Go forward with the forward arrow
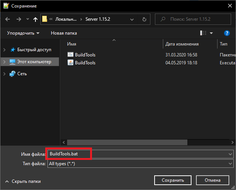The height and width of the screenshot is (190, 236). (x=19, y=19)
